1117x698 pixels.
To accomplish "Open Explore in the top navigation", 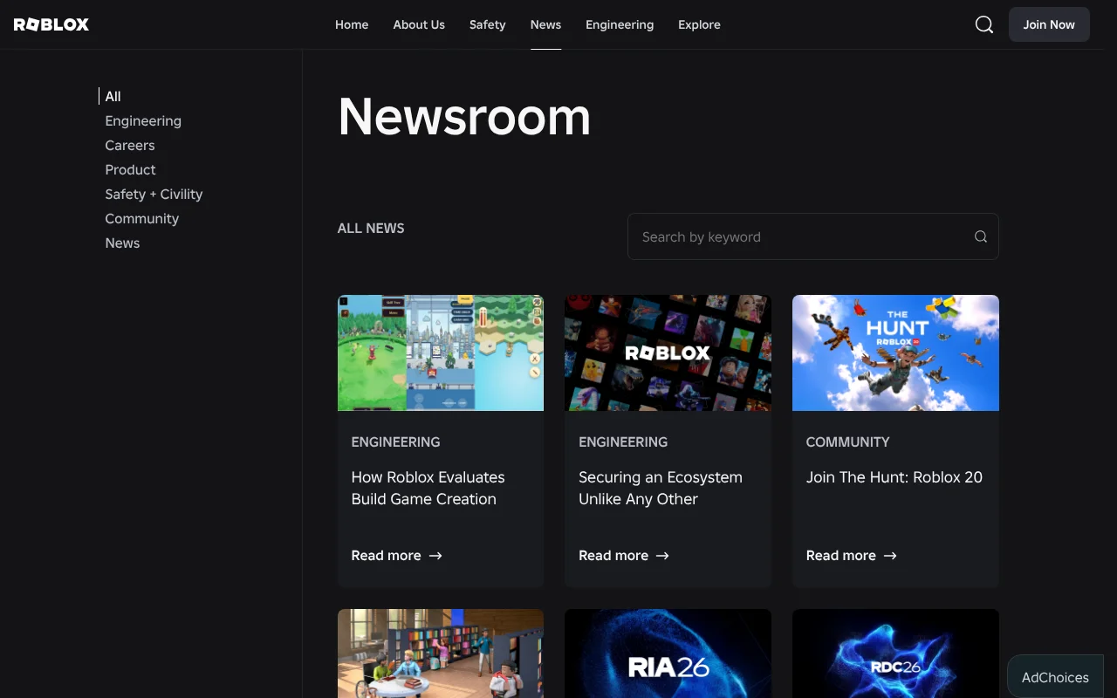I will 699,24.
